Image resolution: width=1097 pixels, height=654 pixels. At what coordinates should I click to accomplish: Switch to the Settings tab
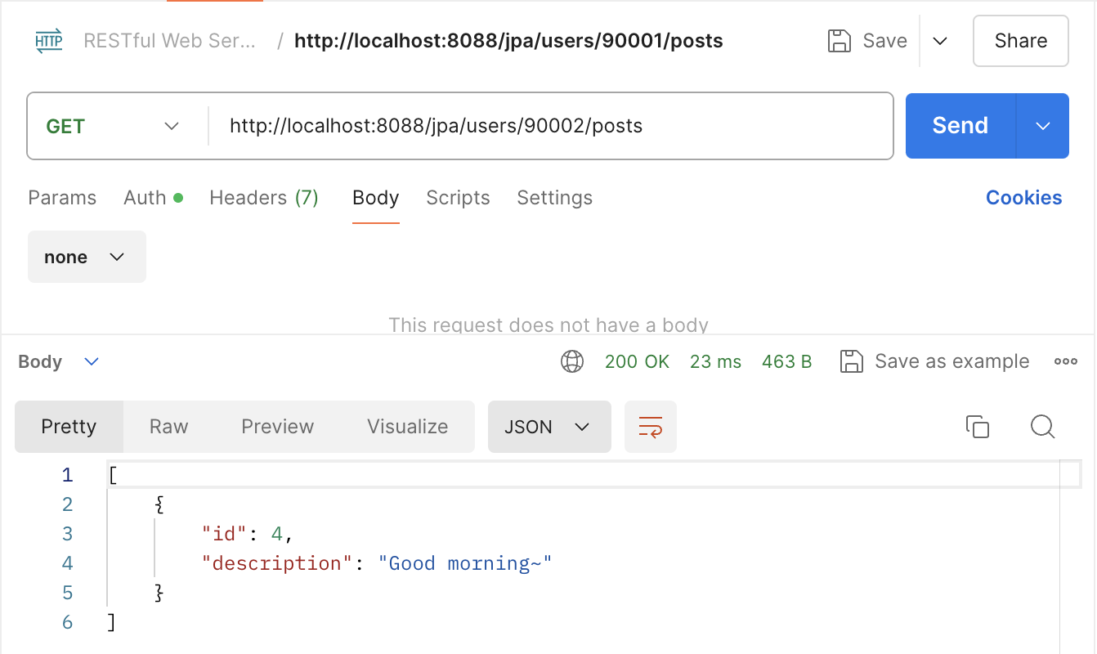tap(555, 198)
